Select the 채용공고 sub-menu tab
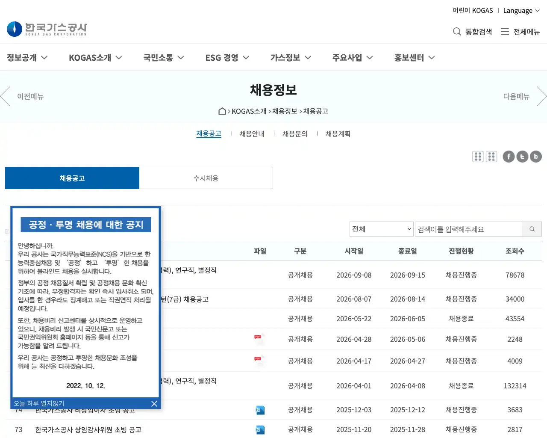The image size is (547, 438). click(209, 133)
